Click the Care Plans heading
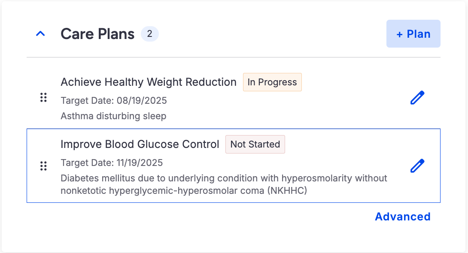468x253 pixels. [97, 34]
